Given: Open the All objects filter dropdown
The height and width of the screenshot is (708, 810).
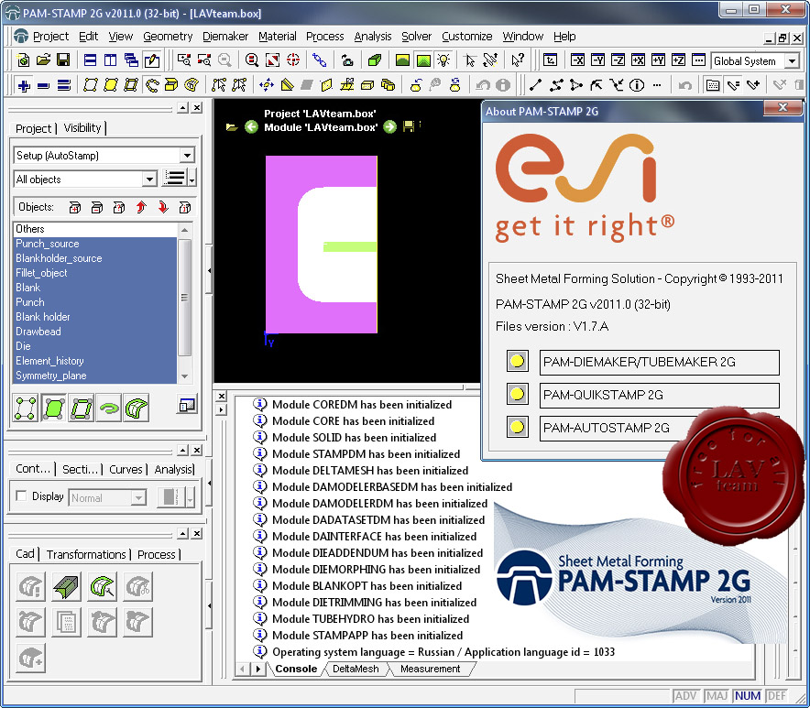Looking at the screenshot, I should click(x=149, y=180).
